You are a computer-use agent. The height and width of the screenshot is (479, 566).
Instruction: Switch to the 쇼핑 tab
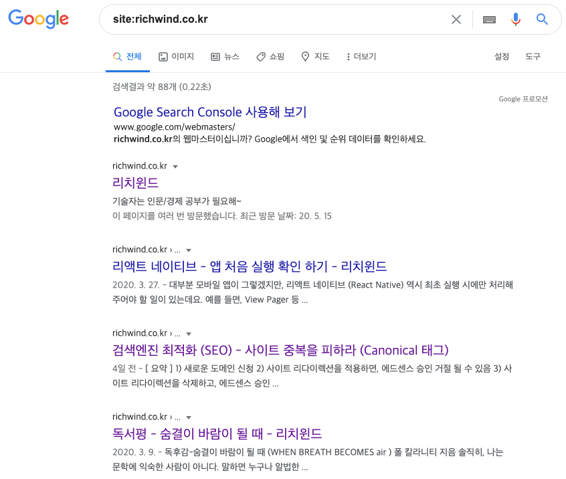coord(270,57)
